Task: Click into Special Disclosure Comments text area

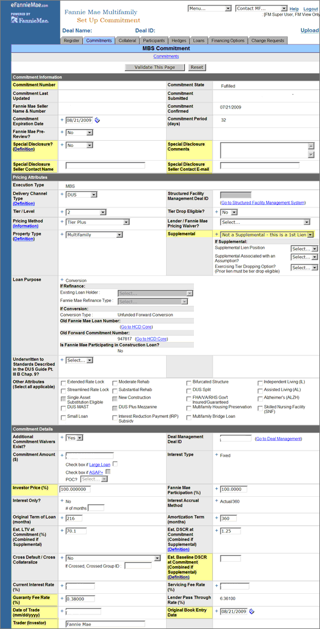Action: 267,150
